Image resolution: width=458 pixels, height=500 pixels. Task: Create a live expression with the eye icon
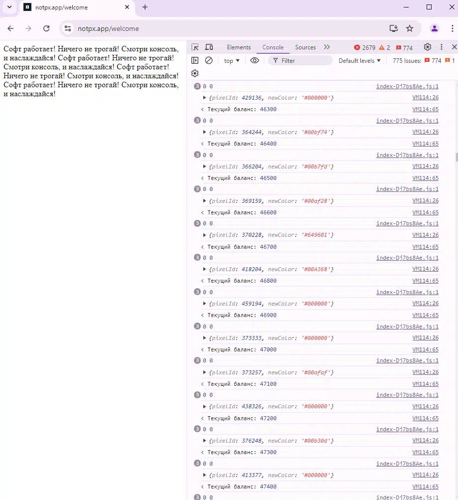coord(254,60)
